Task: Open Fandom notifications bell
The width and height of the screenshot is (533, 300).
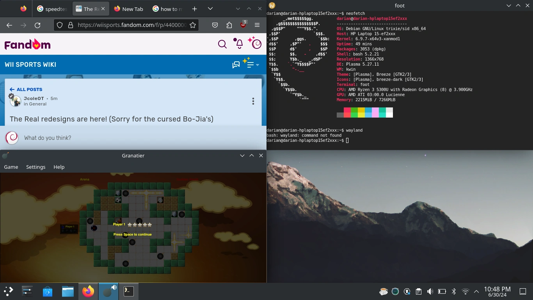Action: tap(238, 44)
